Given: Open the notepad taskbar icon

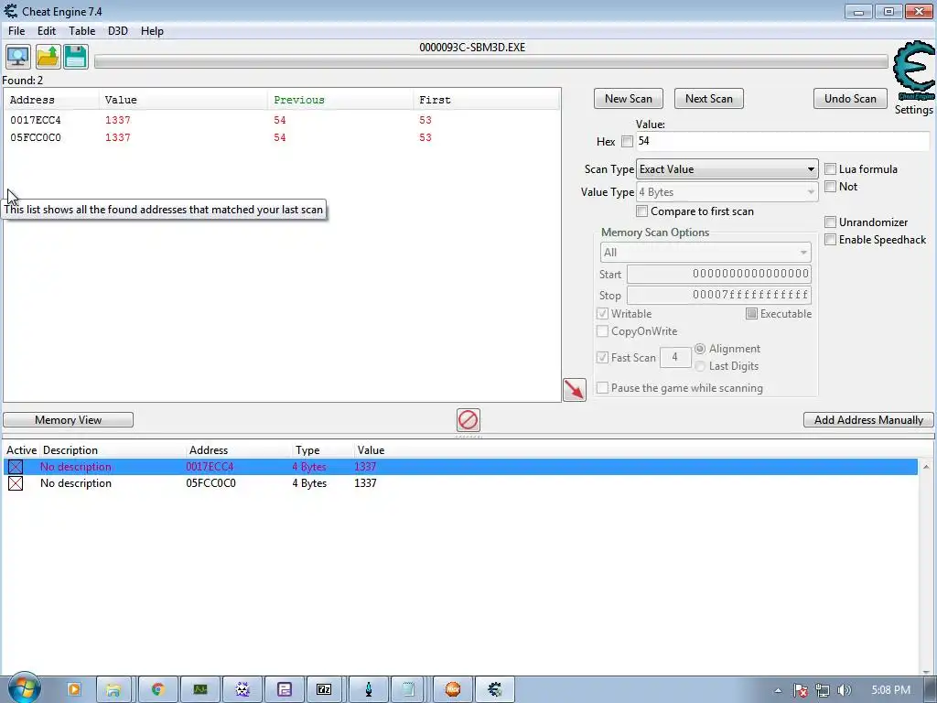Looking at the screenshot, I should coord(408,689).
